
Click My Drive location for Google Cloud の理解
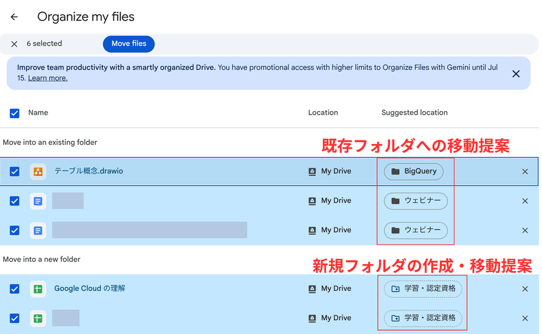tap(329, 288)
